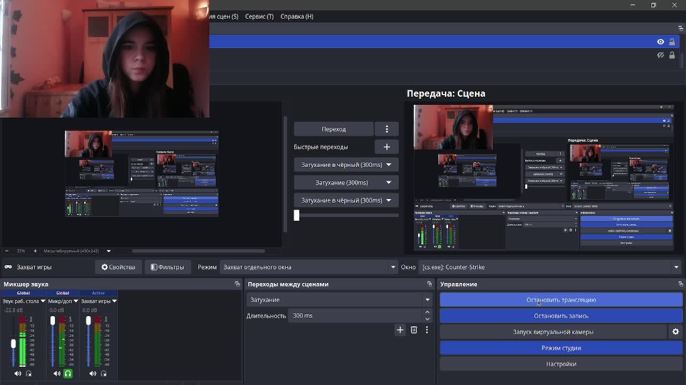Disable the green headphone monitoring on Микр/доп
Image resolution: width=686 pixels, height=385 pixels.
point(68,374)
